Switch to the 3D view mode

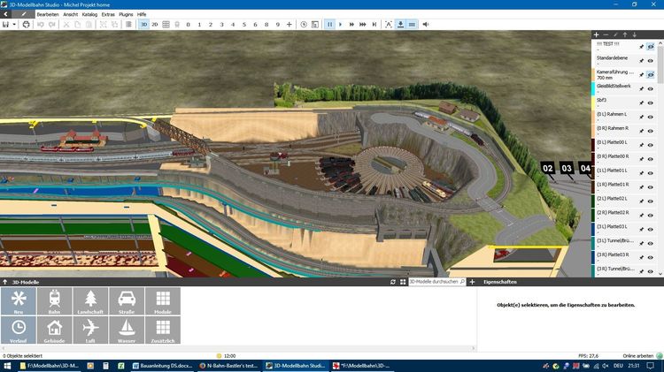pyautogui.click(x=144, y=25)
